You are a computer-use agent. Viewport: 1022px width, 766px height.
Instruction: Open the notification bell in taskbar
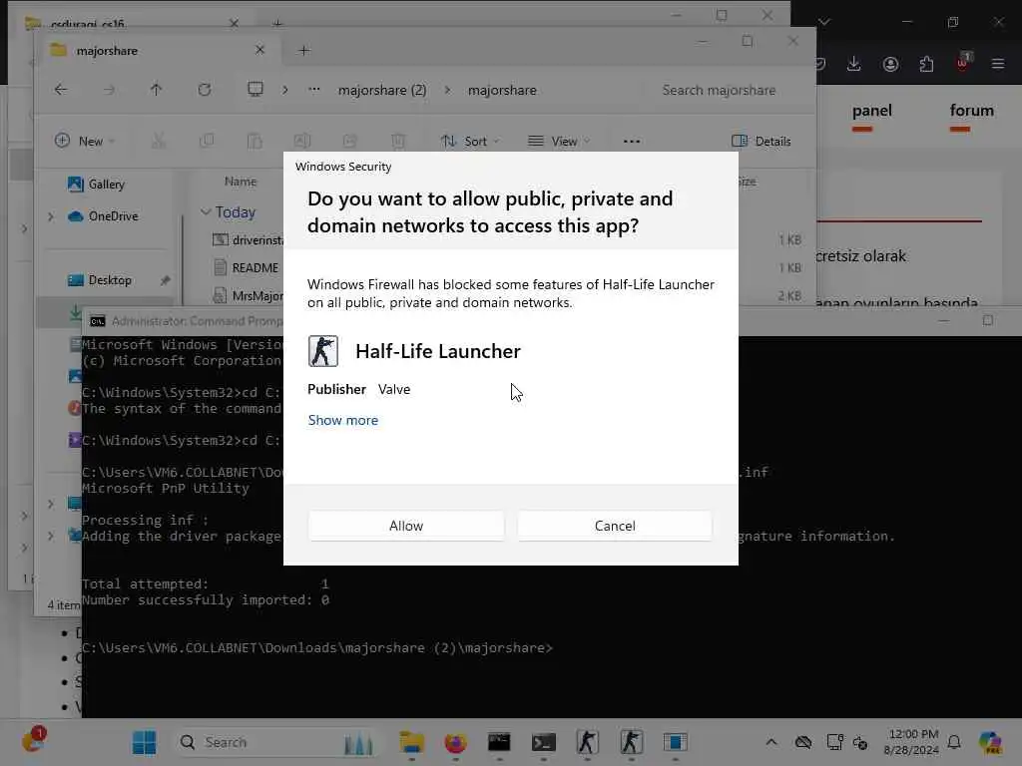[x=954, y=742]
